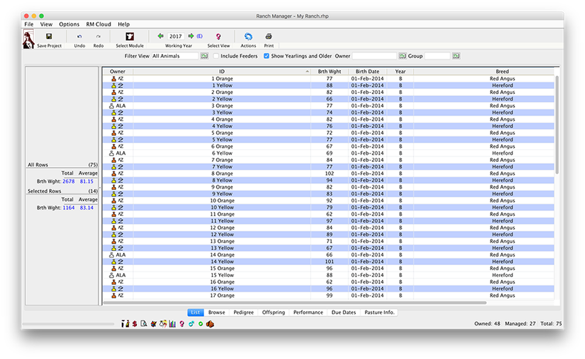Go to previous working year arrow
The width and height of the screenshot is (585, 359).
(x=160, y=36)
